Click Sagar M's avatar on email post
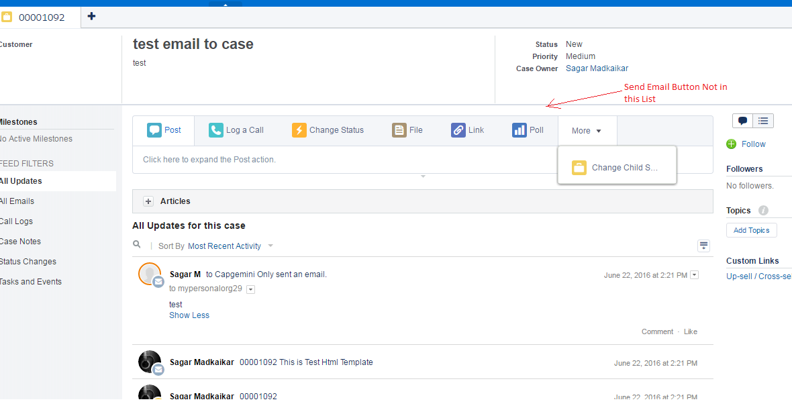Viewport: 792px width, 412px height. click(150, 274)
